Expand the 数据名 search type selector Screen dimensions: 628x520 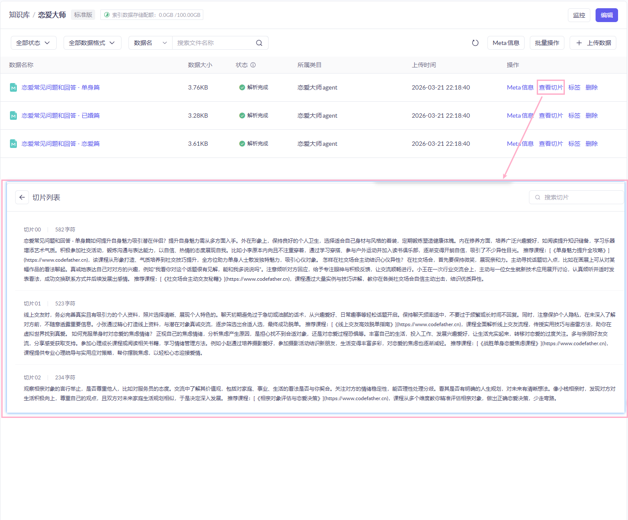tap(150, 43)
